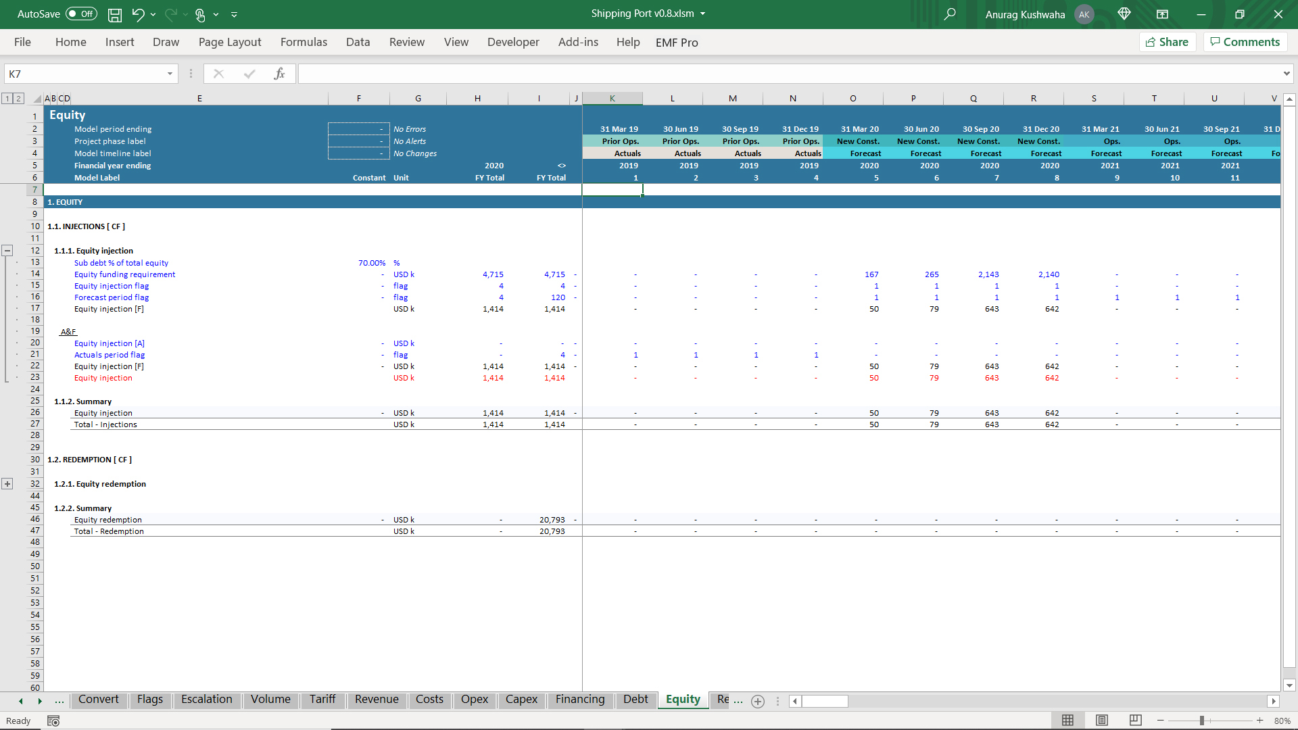The height and width of the screenshot is (730, 1298).
Task: Open the Name Box dropdown arrow
Action: tap(170, 74)
